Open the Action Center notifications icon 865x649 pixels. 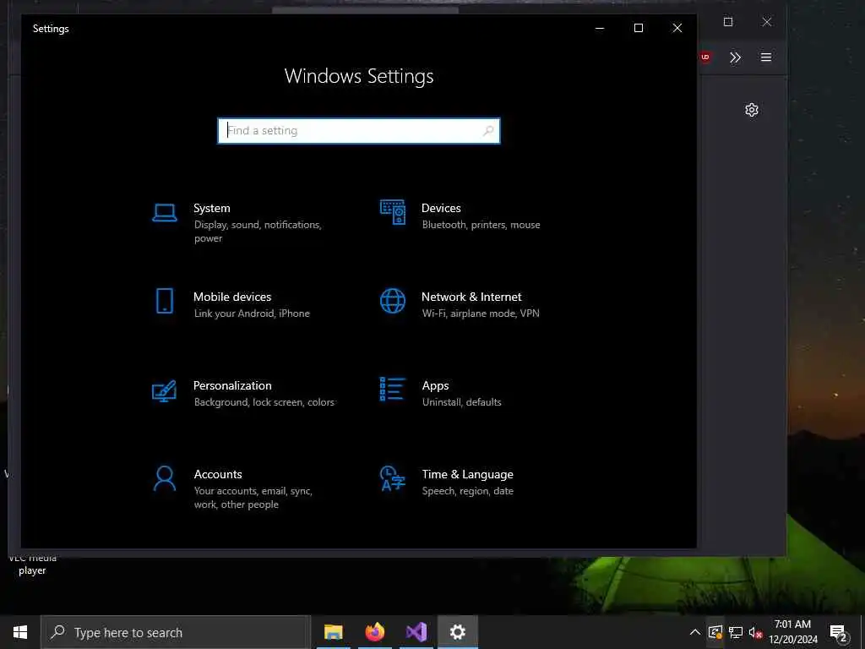[x=839, y=632]
